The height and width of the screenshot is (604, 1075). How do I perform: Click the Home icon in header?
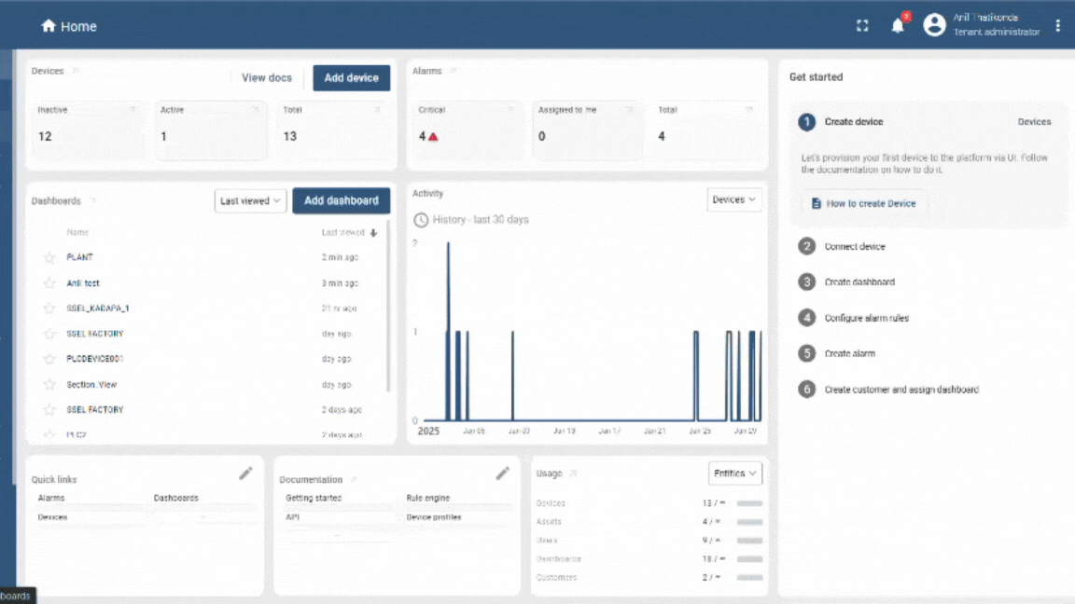[49, 26]
